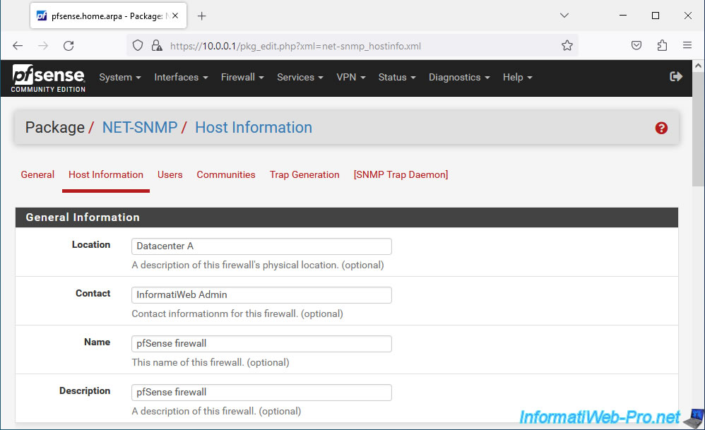This screenshot has height=430, width=705.
Task: Open the [SNMP Trap Daemon] tab
Action: point(401,175)
